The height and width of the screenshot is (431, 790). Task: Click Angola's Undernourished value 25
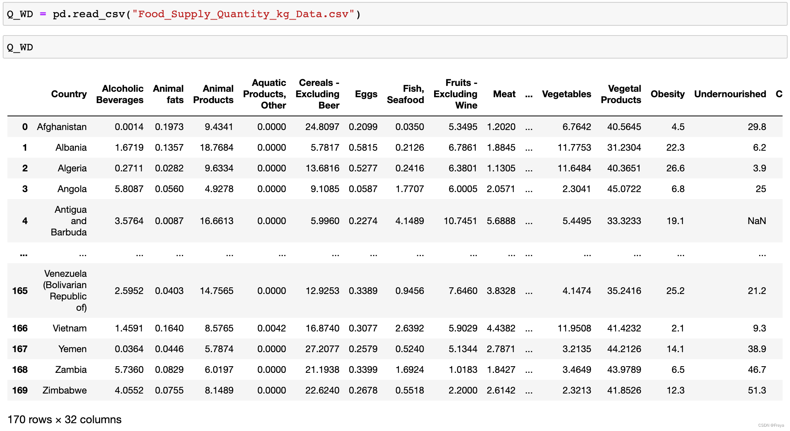click(761, 189)
